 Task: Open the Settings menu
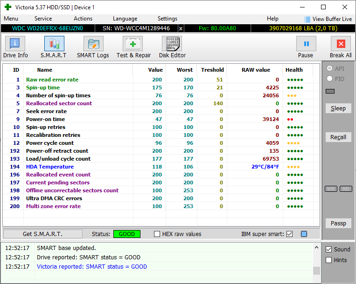click(168, 19)
